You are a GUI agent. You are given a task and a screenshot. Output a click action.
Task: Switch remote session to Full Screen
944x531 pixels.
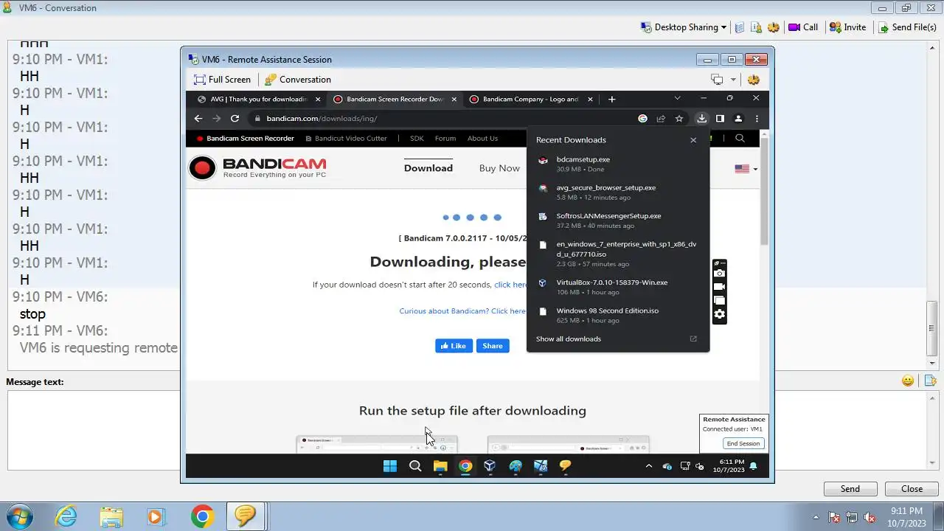pos(222,80)
